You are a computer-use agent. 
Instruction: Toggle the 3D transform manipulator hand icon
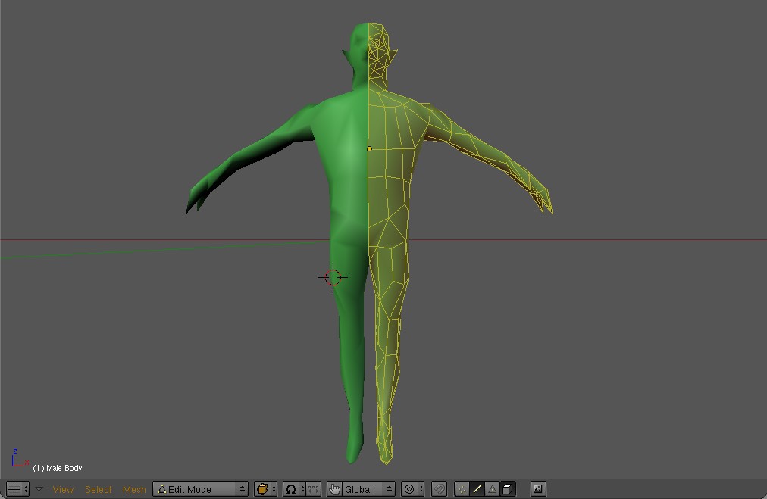(334, 488)
